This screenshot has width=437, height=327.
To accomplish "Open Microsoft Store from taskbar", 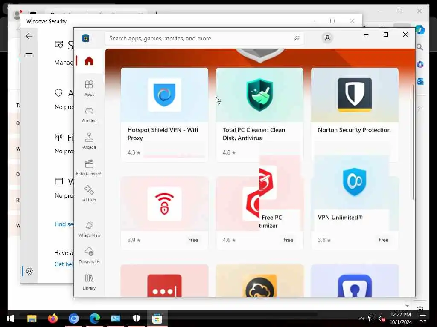I will click(157, 318).
